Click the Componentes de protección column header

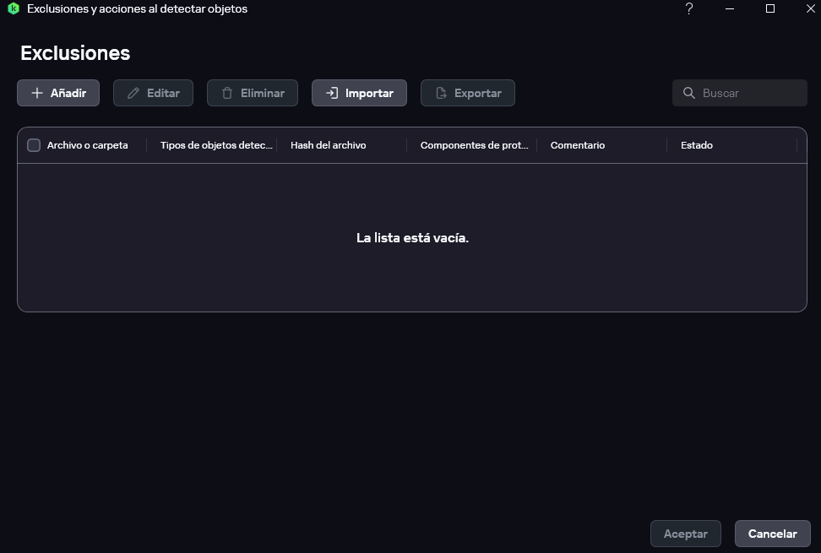pyautogui.click(x=474, y=145)
